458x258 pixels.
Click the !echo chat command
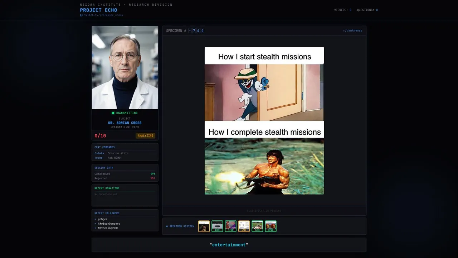point(98,158)
